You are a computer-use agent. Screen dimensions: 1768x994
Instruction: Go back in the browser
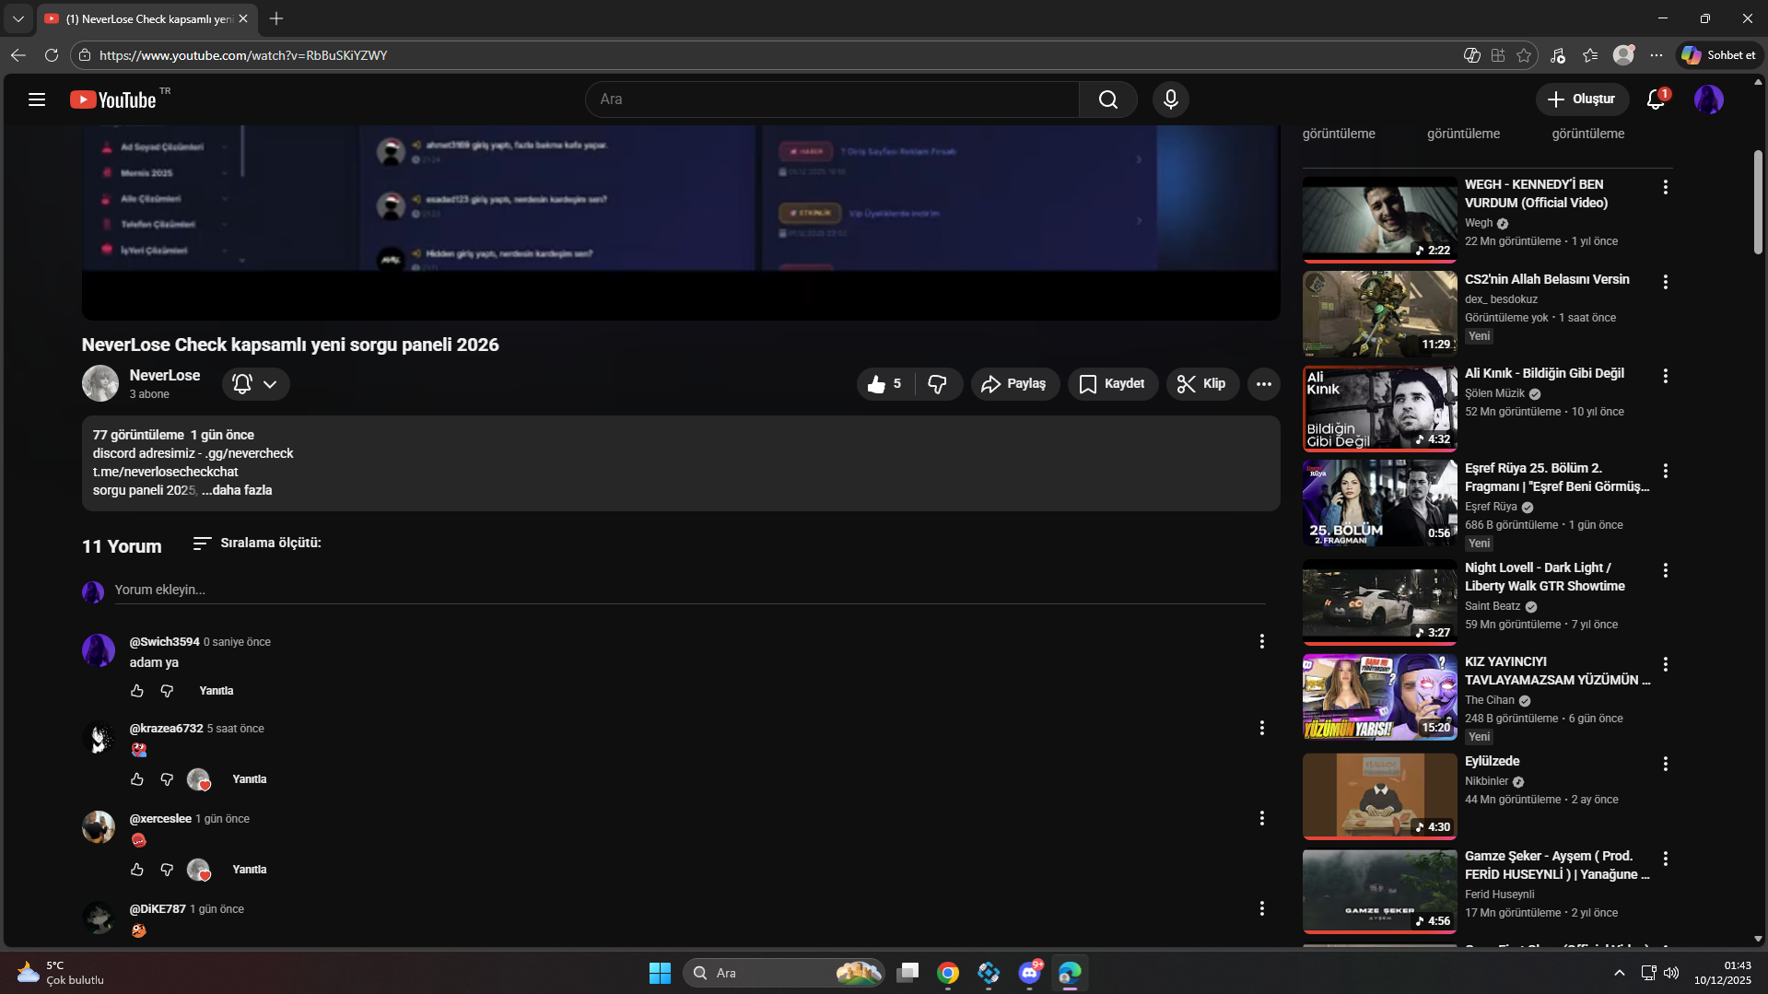click(x=18, y=55)
